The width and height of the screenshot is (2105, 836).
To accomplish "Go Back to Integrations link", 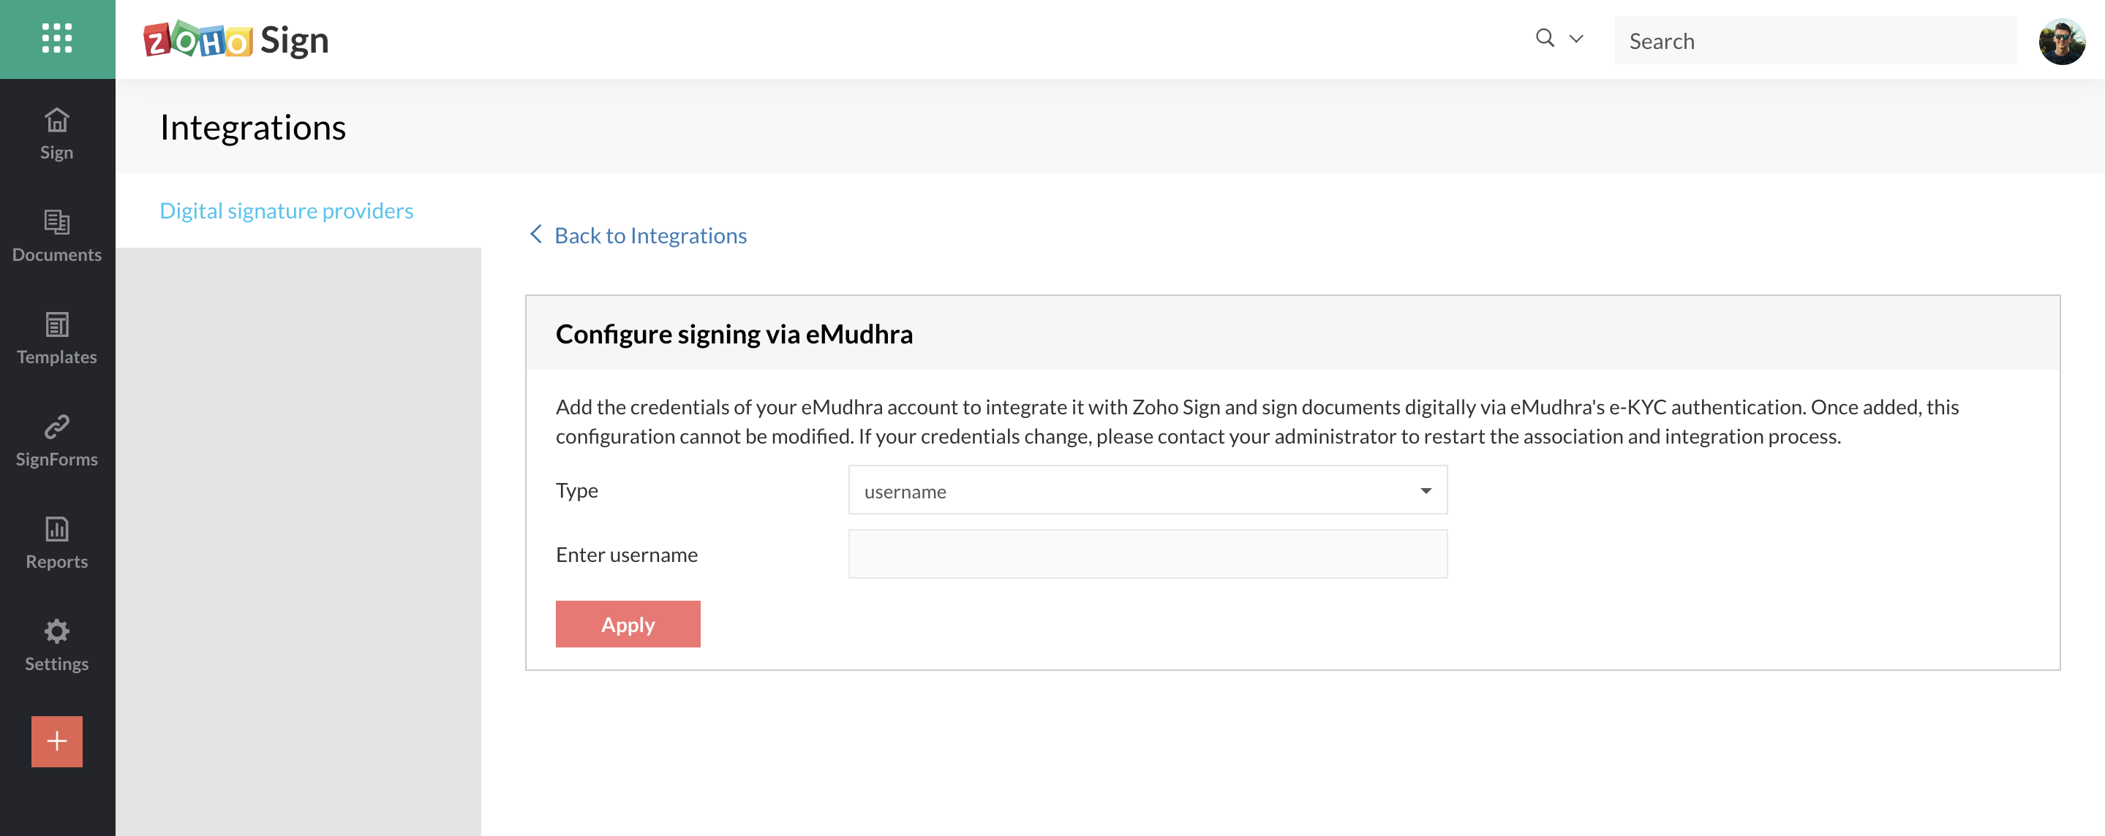I will [x=650, y=235].
